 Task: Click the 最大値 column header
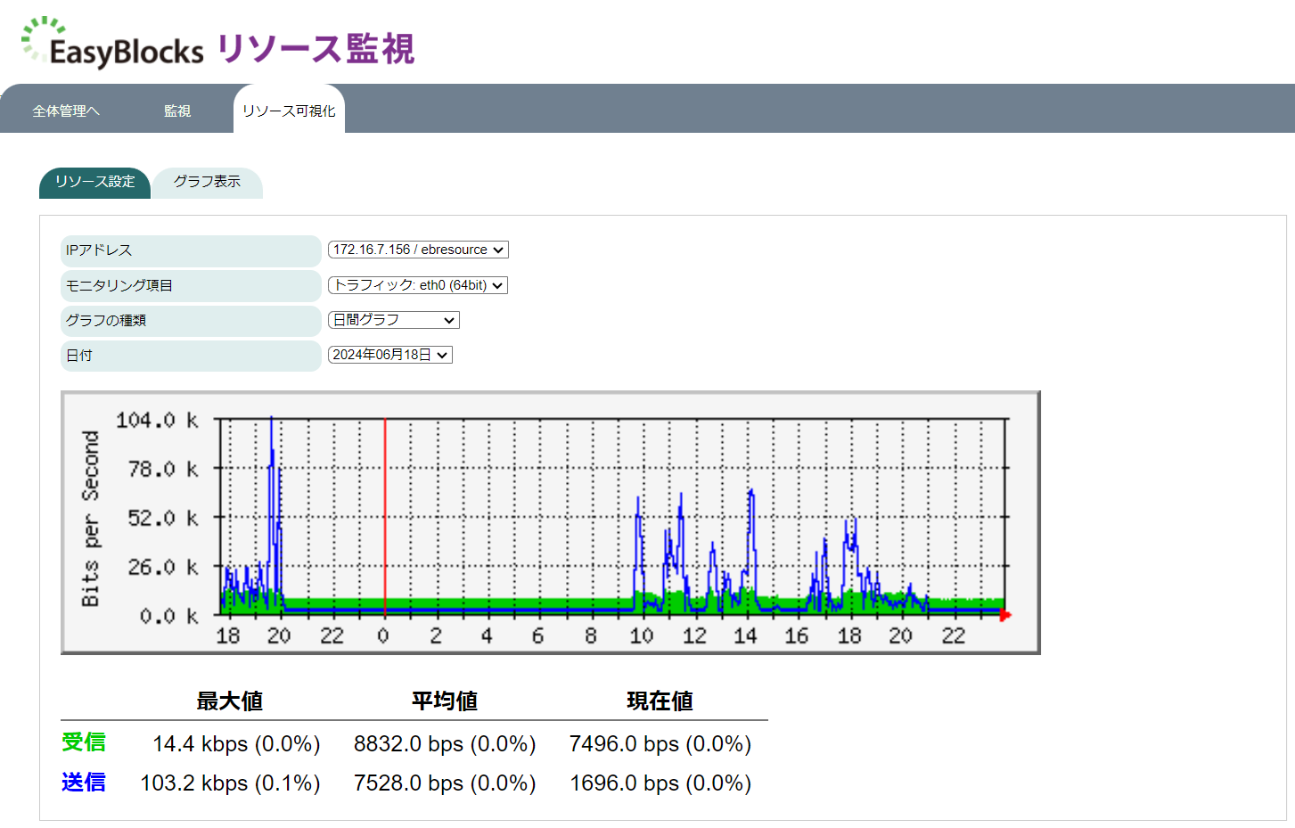(230, 701)
